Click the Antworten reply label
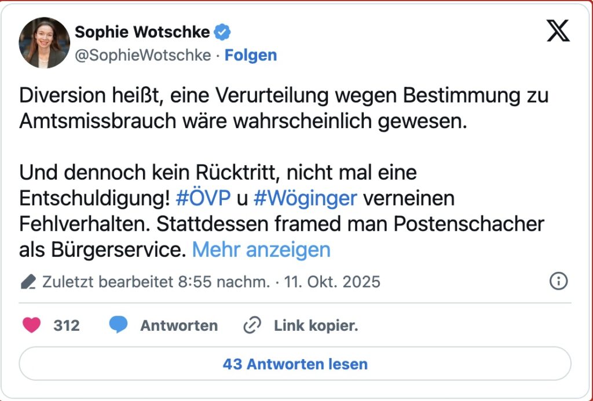 tap(179, 326)
